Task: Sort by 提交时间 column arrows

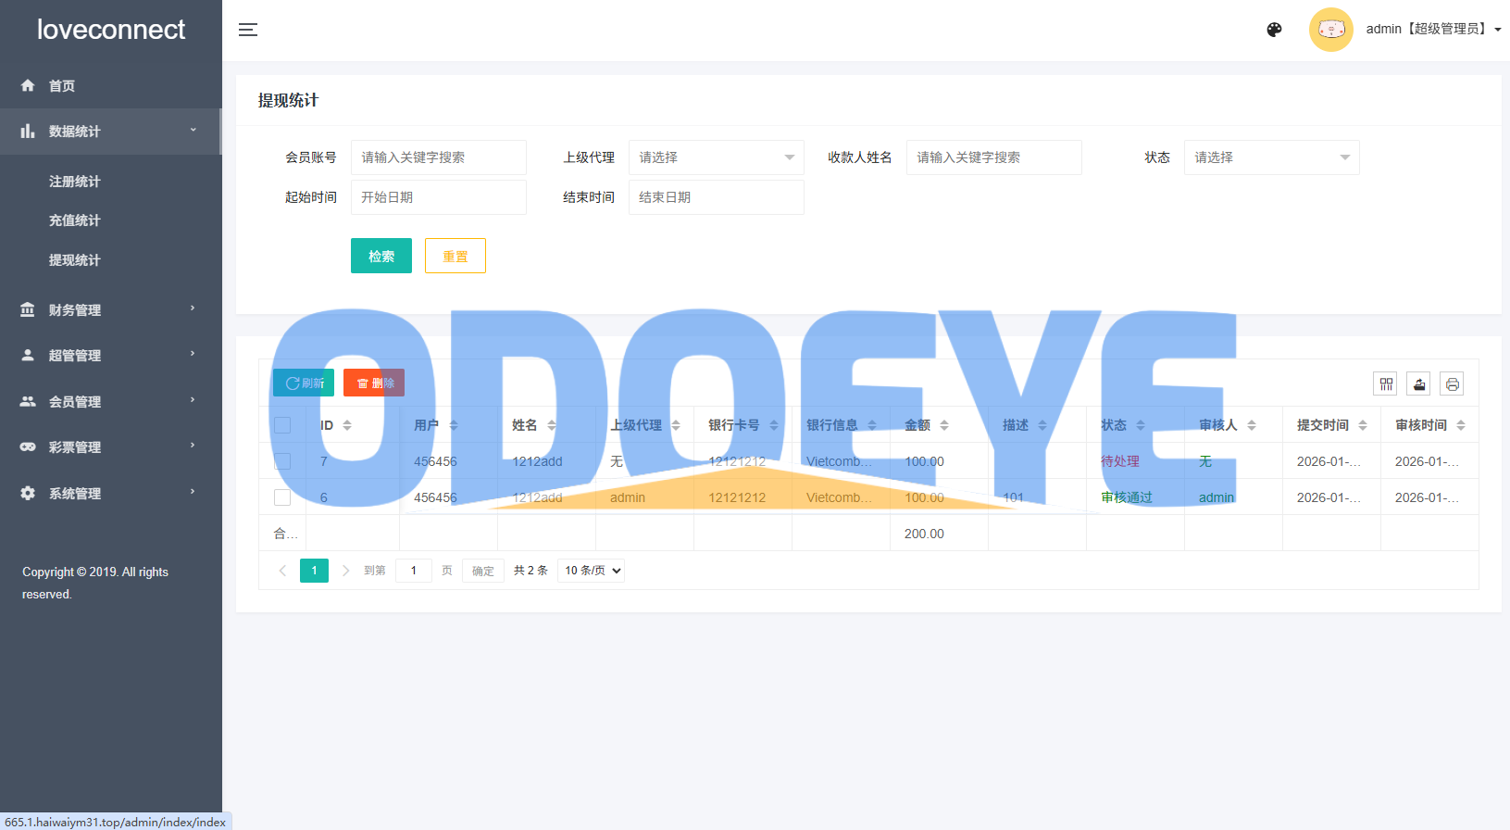Action: tap(1363, 425)
